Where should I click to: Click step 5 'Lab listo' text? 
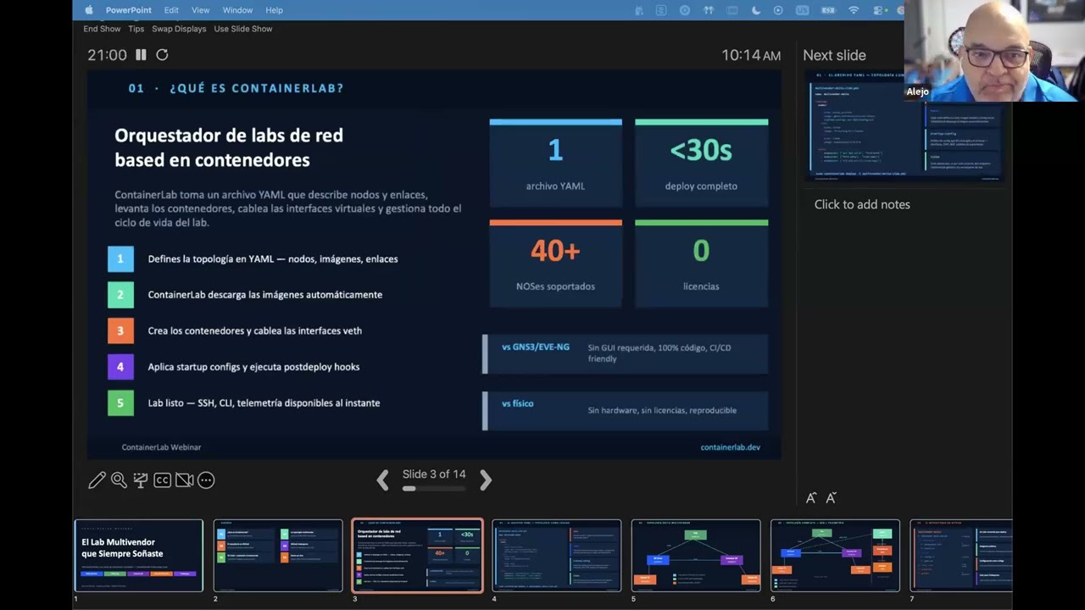[x=264, y=403]
